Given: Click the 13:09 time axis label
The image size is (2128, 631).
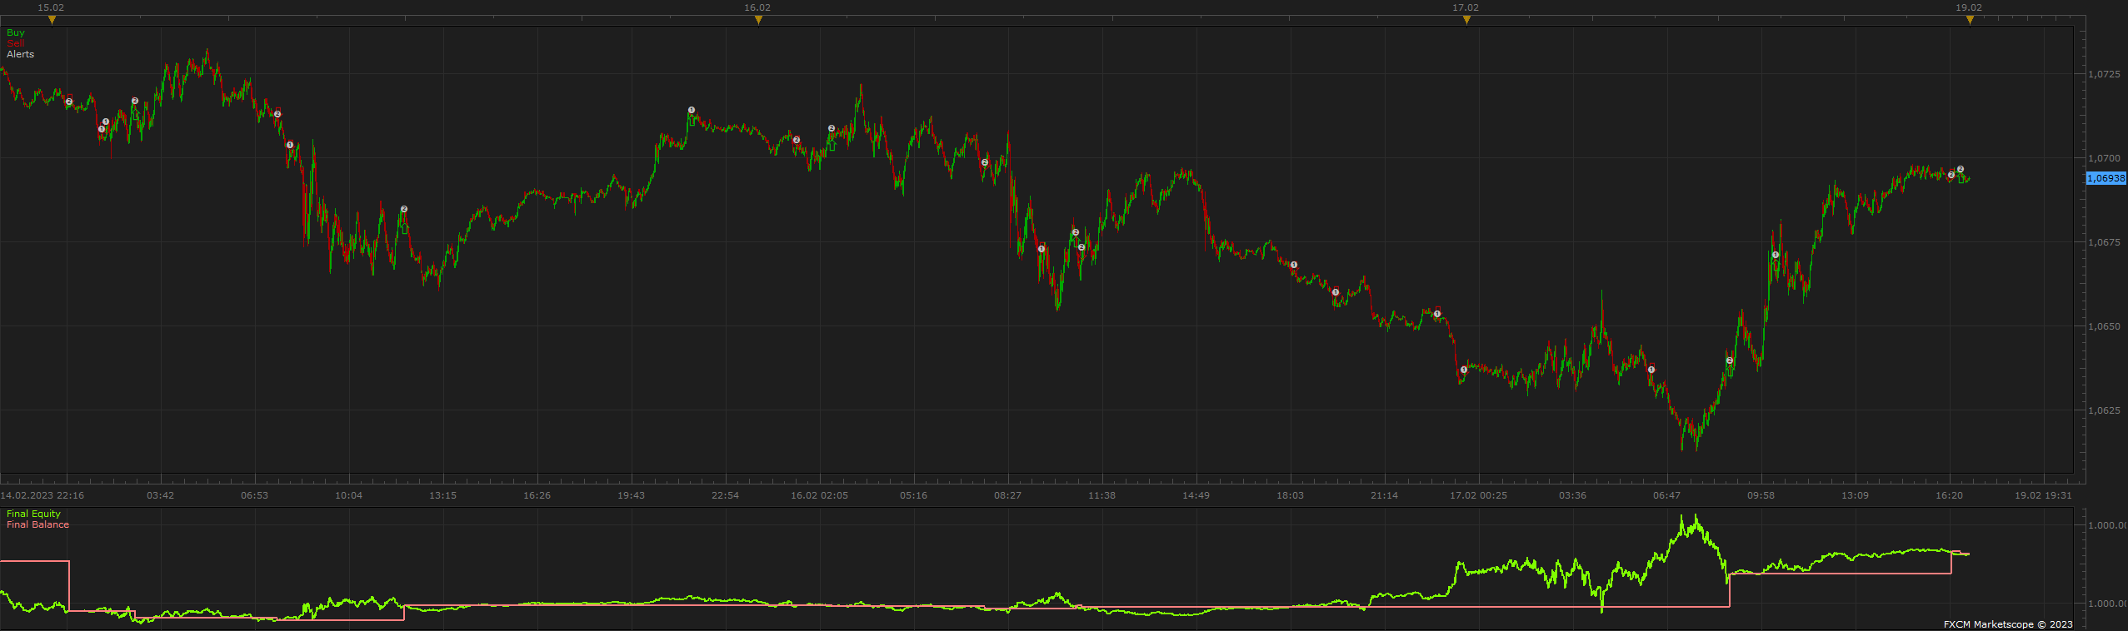Looking at the screenshot, I should [1856, 495].
